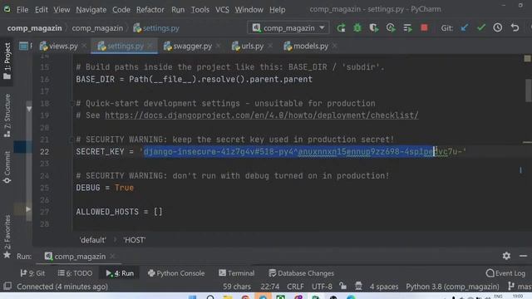Update project via blue Git arrow
Image resolution: width=532 pixels, height=299 pixels.
point(465,27)
